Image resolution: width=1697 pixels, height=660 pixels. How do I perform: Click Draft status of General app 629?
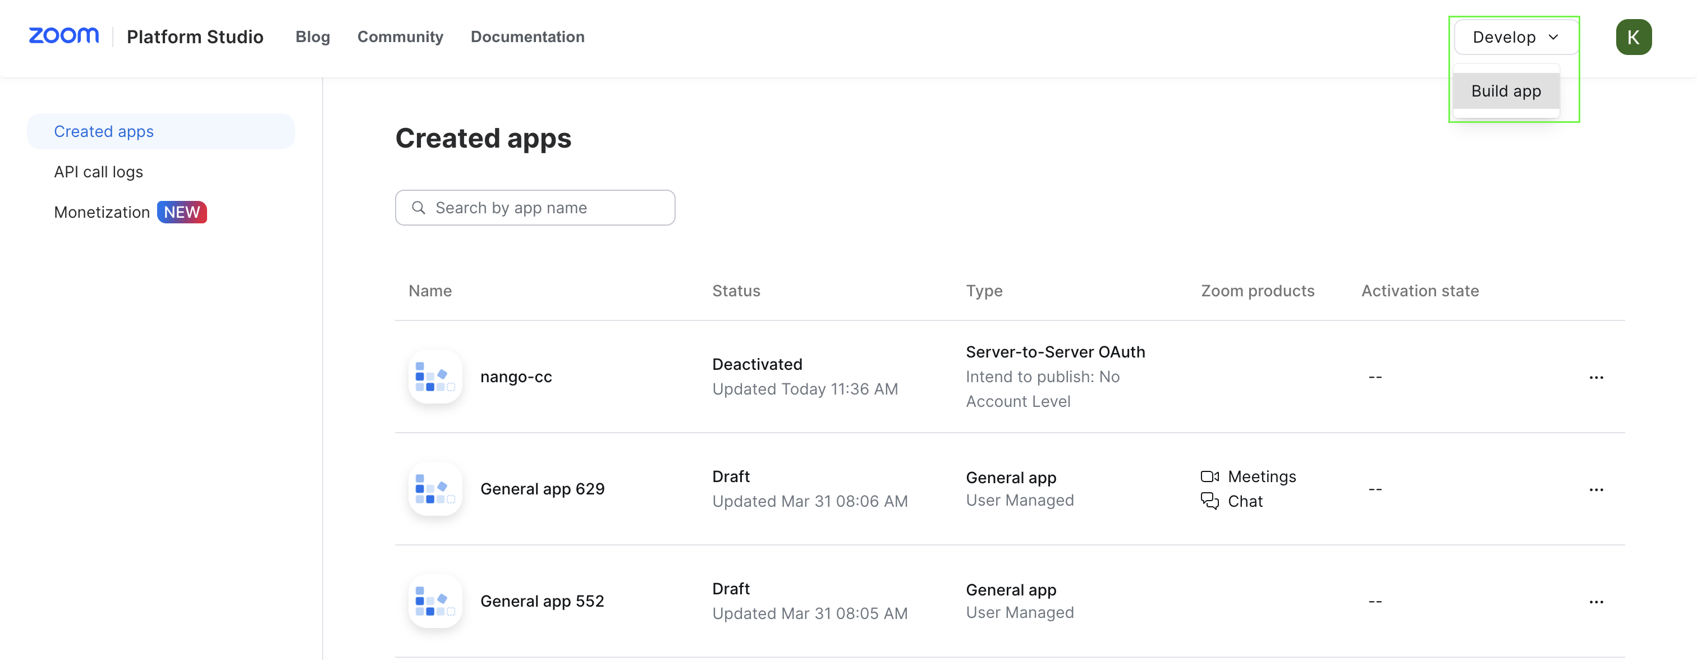point(731,476)
